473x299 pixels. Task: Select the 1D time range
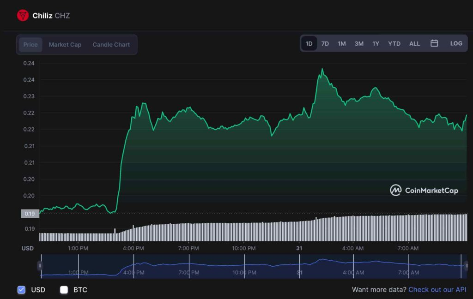click(309, 44)
